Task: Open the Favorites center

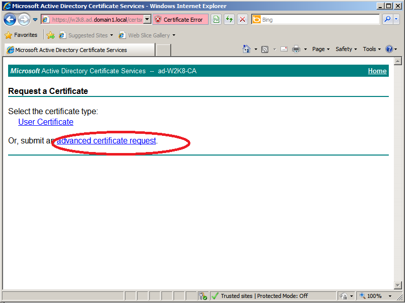Action: (21, 35)
